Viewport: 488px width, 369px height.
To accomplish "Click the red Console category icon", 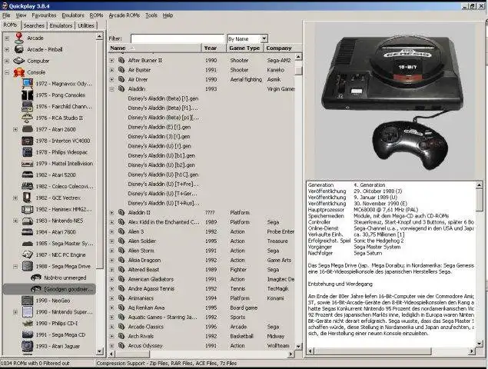I will click(x=19, y=72).
